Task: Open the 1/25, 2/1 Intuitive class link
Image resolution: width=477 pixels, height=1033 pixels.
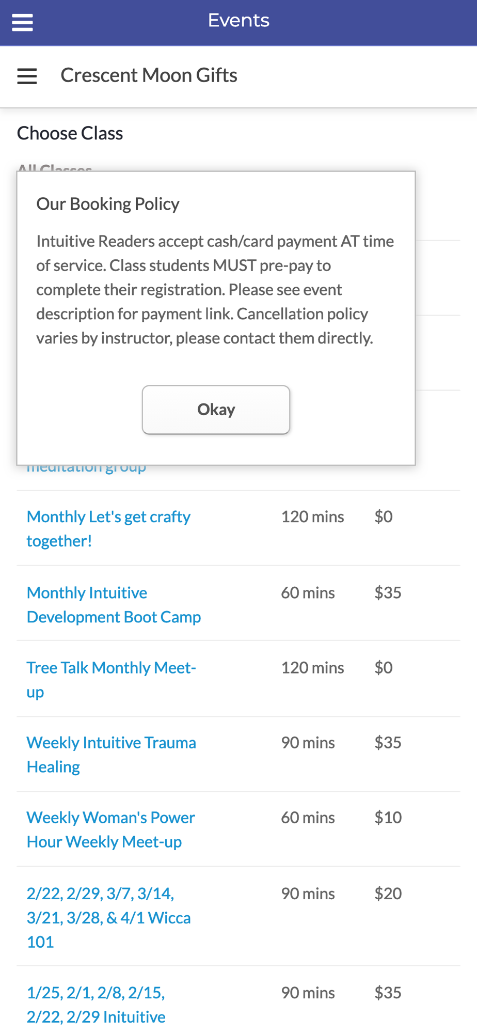Action: click(x=96, y=1004)
